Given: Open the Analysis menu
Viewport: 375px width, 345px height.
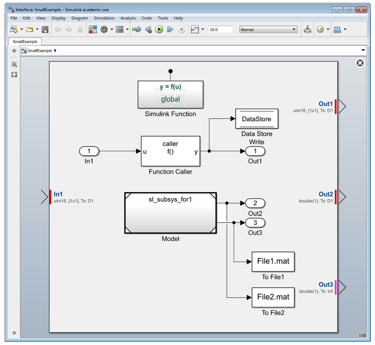Looking at the screenshot, I should coord(128,18).
